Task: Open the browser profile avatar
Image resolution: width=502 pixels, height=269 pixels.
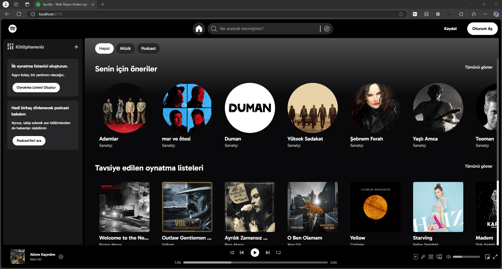Action: pyautogui.click(x=6, y=4)
